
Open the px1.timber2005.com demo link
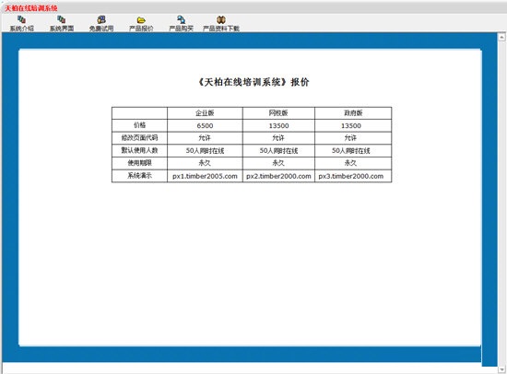tap(205, 176)
